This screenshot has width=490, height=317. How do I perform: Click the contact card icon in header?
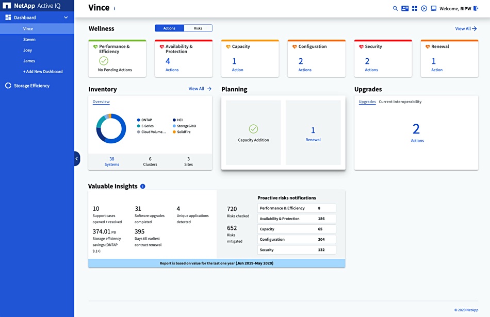tap(405, 8)
